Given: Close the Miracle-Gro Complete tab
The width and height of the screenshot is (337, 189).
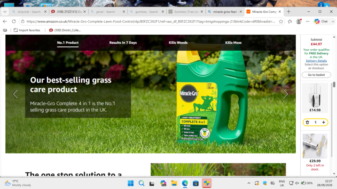Looking at the screenshot, I should 280,12.
